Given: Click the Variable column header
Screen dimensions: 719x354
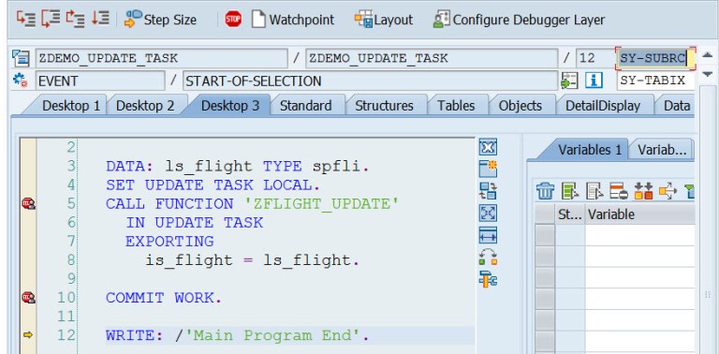Looking at the screenshot, I should tap(639, 214).
